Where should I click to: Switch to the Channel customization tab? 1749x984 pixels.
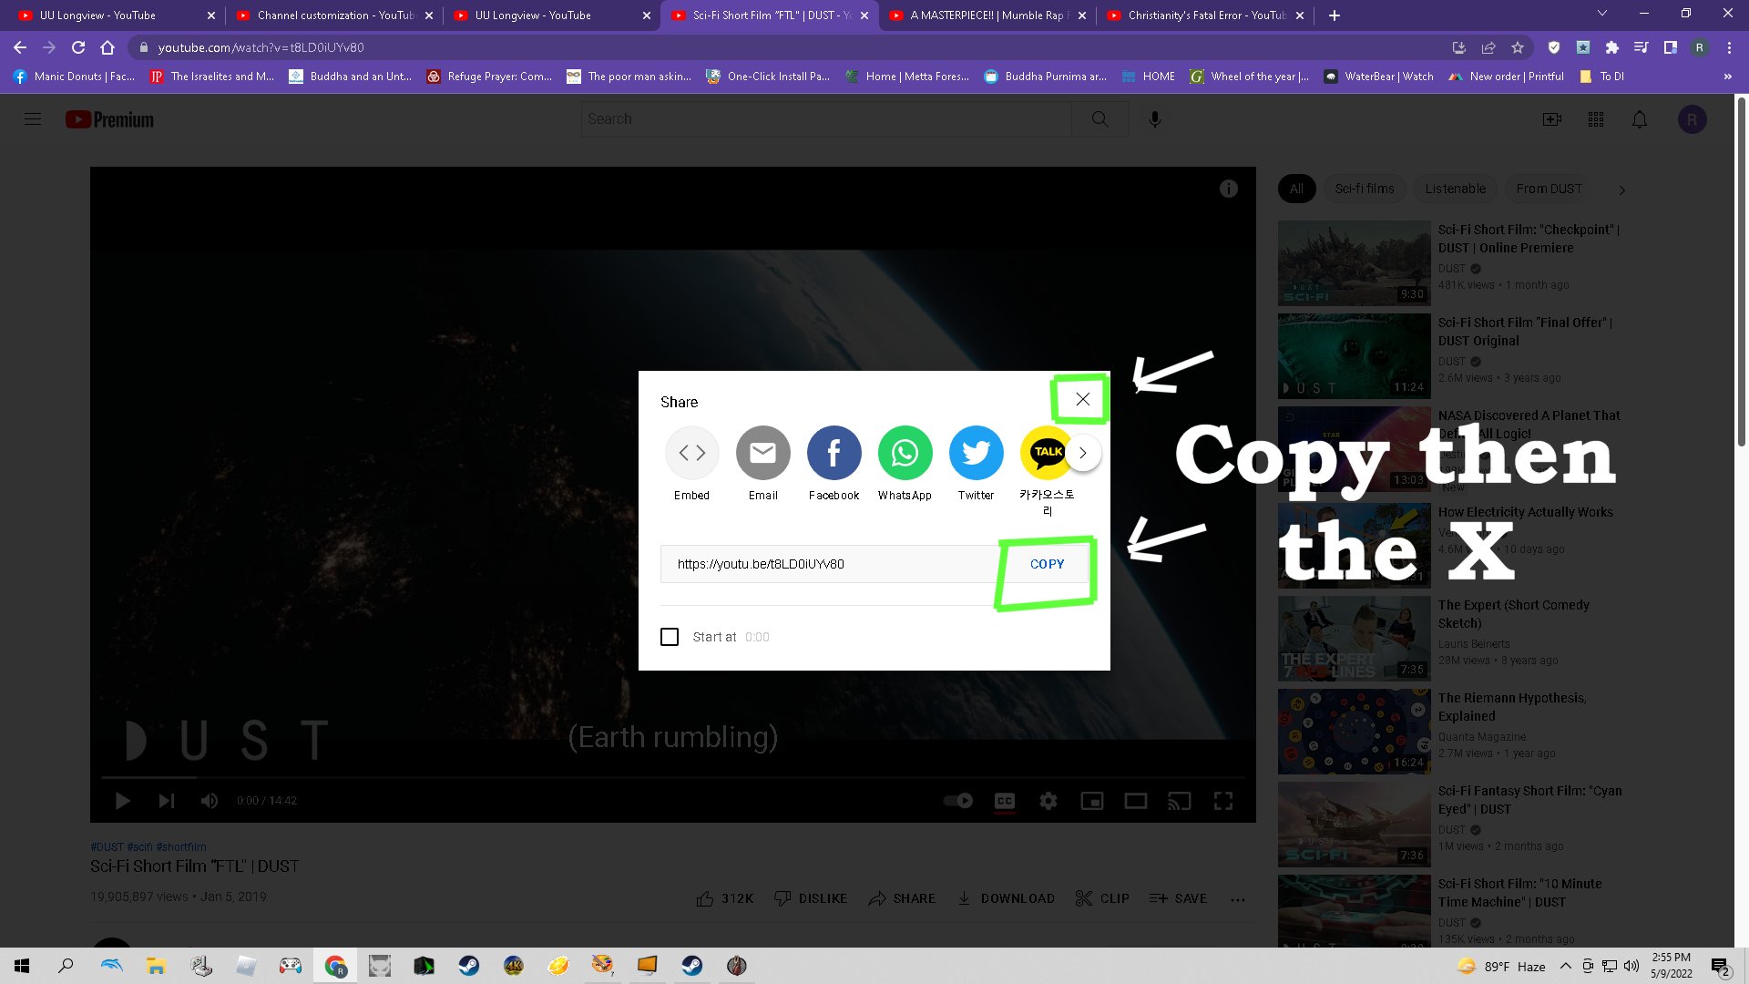[334, 15]
